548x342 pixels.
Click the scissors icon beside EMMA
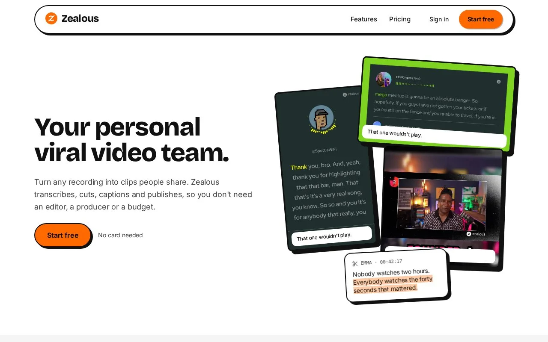click(x=355, y=264)
